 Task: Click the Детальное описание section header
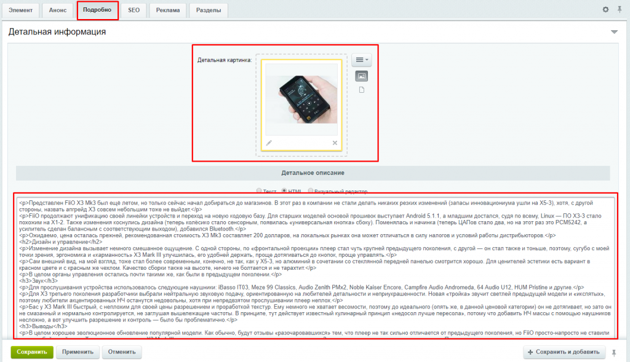coord(313,173)
